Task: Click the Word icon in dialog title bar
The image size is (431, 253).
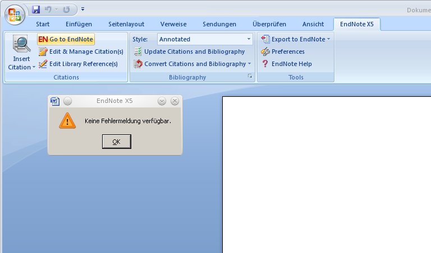Action: [x=55, y=101]
